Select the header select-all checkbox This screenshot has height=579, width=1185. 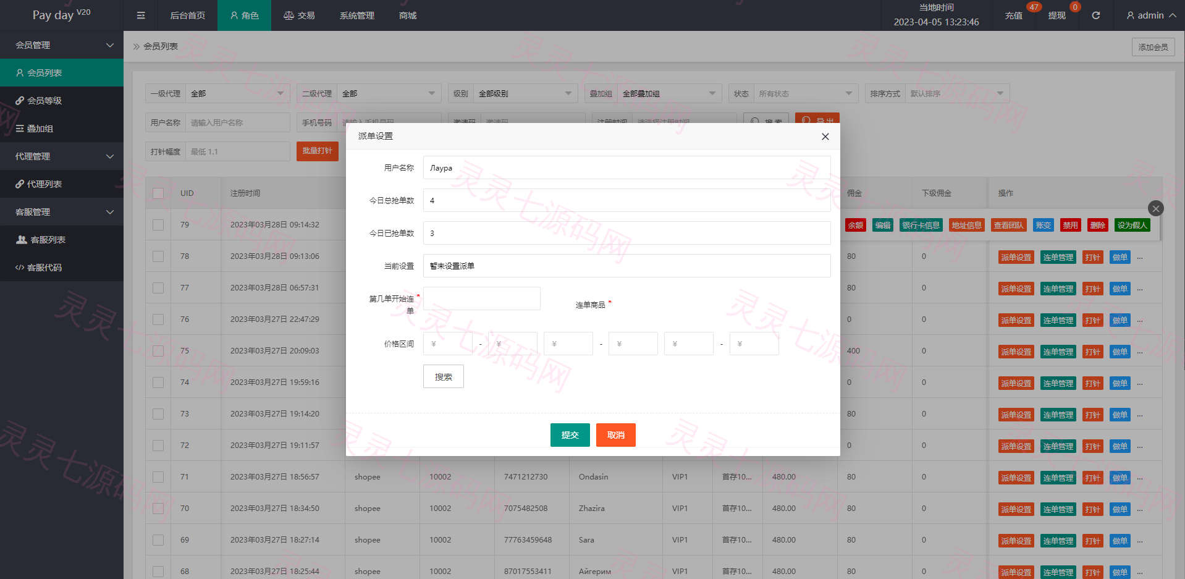click(x=158, y=193)
